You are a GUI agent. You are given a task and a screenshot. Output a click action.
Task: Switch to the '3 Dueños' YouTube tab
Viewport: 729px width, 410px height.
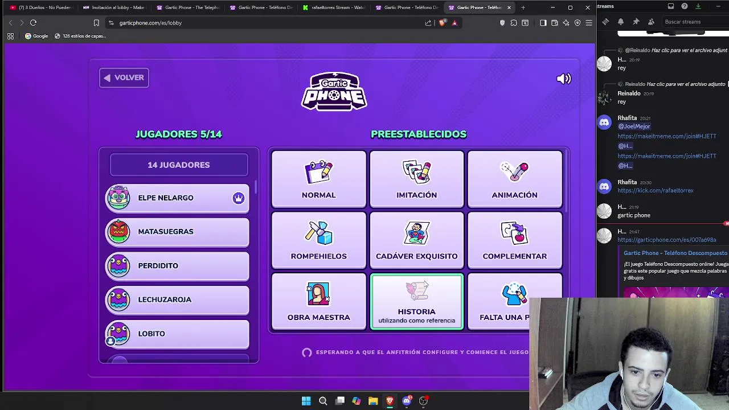coord(40,7)
